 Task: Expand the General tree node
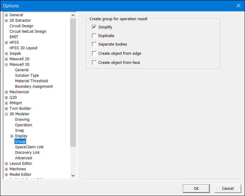coord(6,15)
